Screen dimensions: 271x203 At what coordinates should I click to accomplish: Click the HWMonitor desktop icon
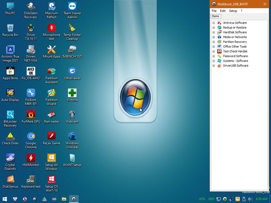31,160
